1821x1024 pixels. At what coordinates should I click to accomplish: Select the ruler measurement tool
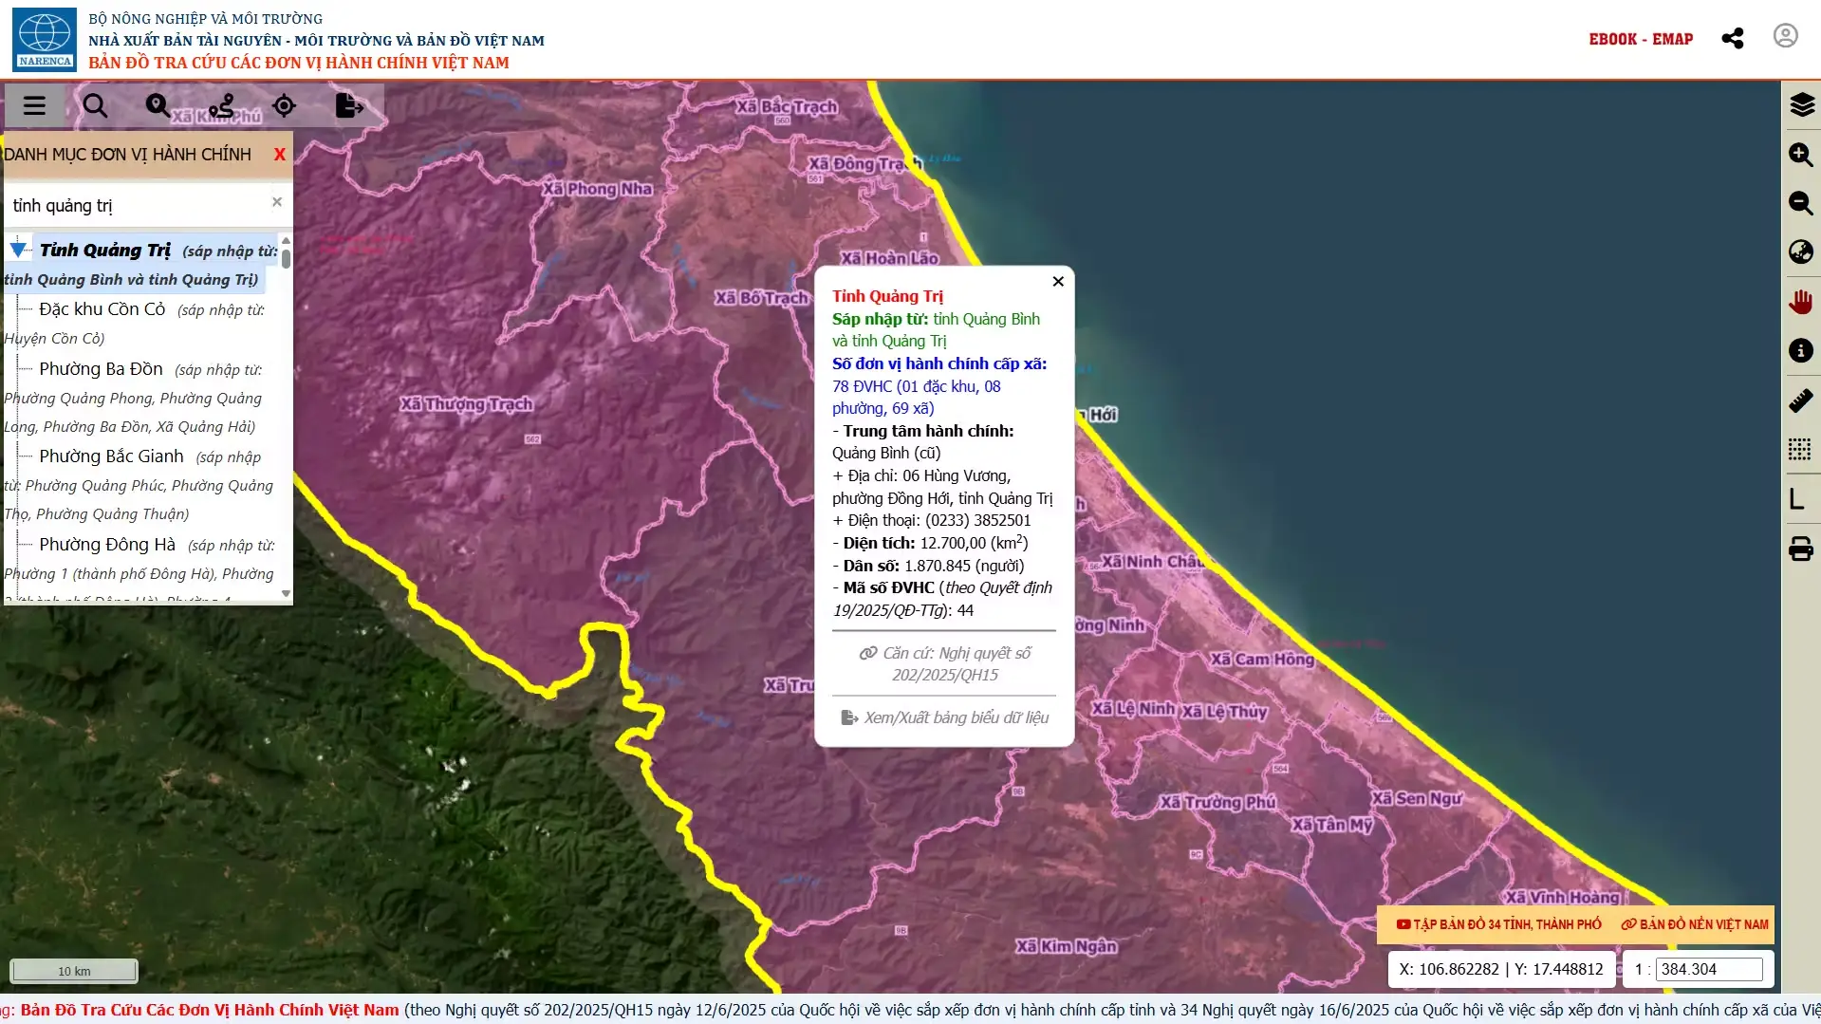click(x=1801, y=400)
